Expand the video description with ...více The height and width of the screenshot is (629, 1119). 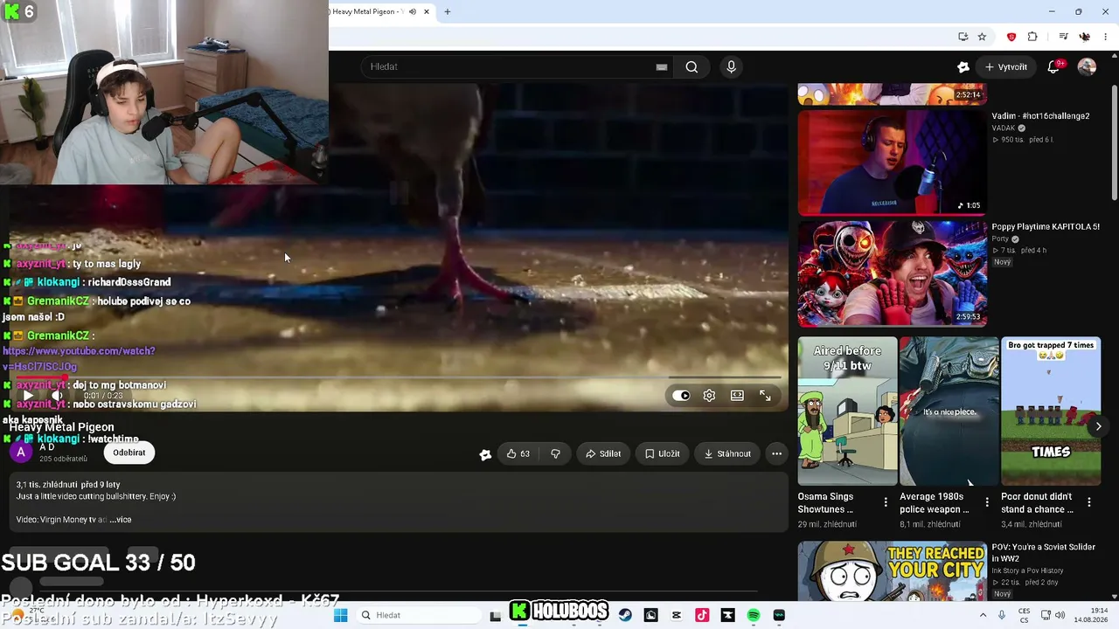click(x=120, y=520)
